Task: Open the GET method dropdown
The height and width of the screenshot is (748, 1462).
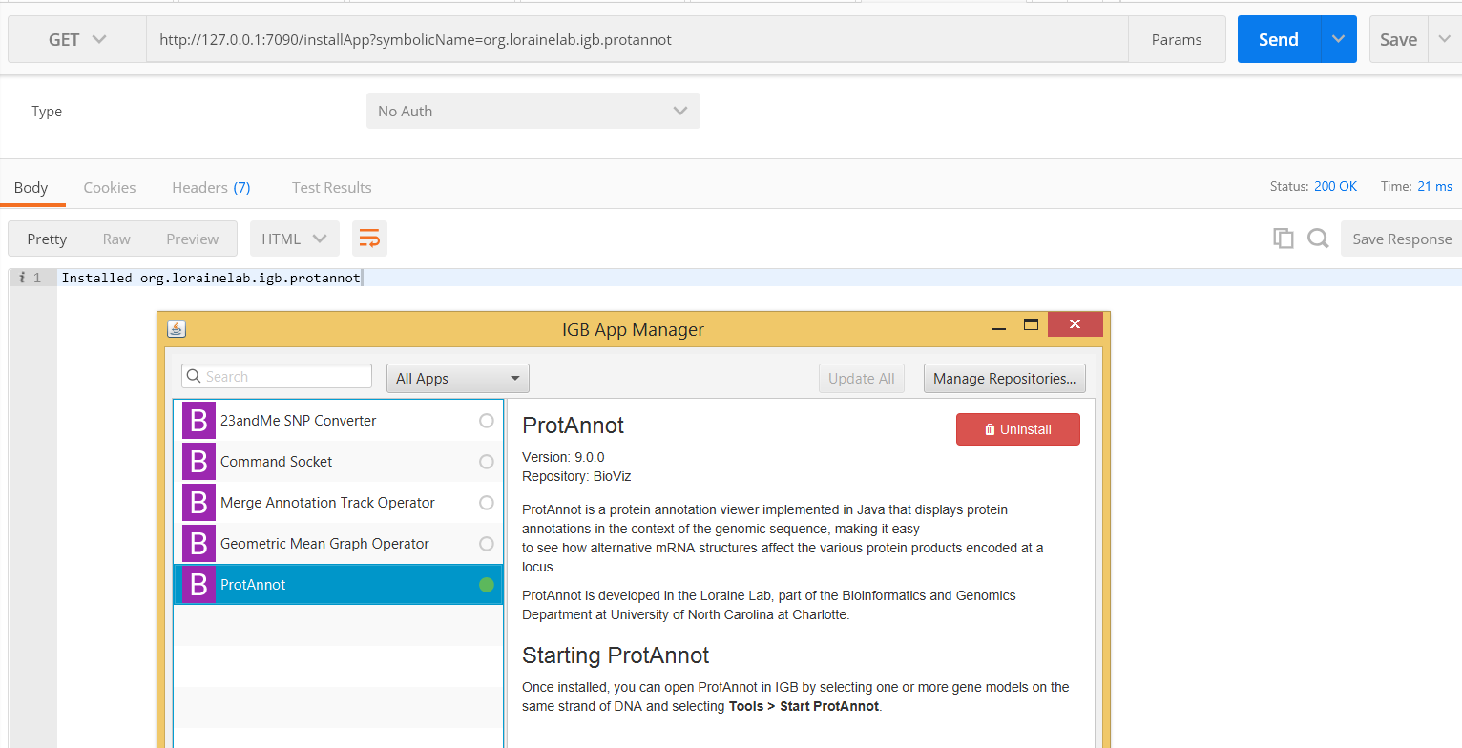Action: click(77, 40)
